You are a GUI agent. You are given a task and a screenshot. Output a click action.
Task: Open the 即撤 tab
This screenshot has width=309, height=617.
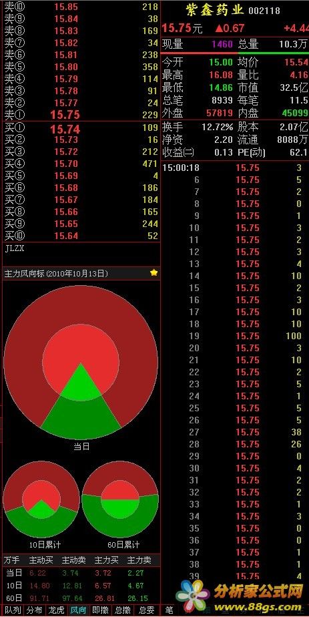coord(101,610)
